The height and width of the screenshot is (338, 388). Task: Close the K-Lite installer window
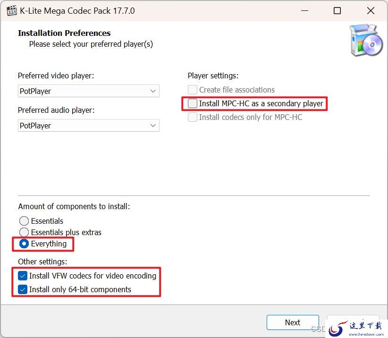[371, 11]
